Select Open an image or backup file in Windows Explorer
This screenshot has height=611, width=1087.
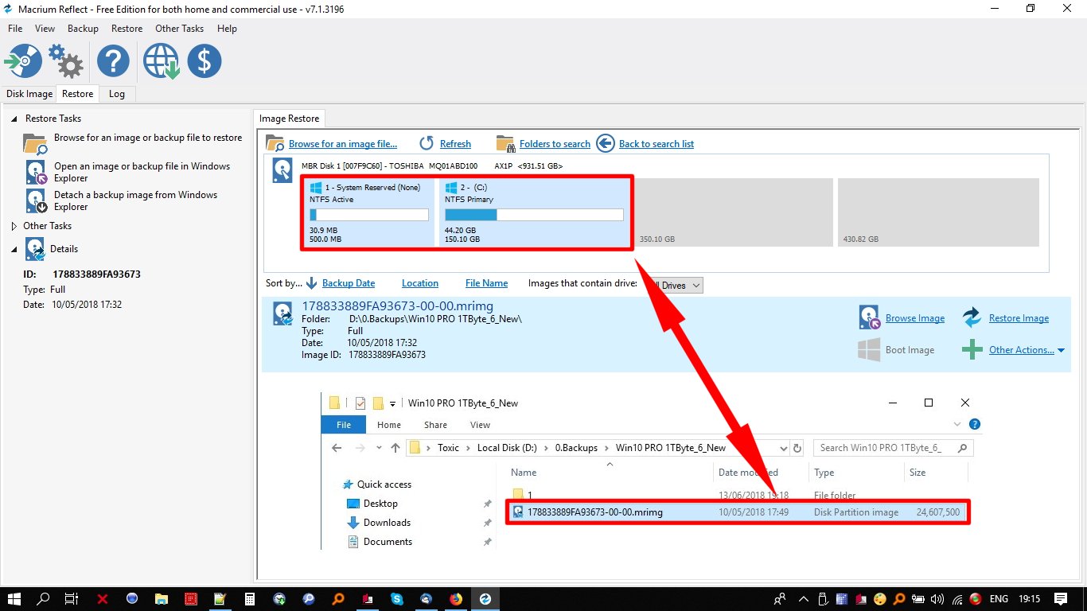point(142,172)
